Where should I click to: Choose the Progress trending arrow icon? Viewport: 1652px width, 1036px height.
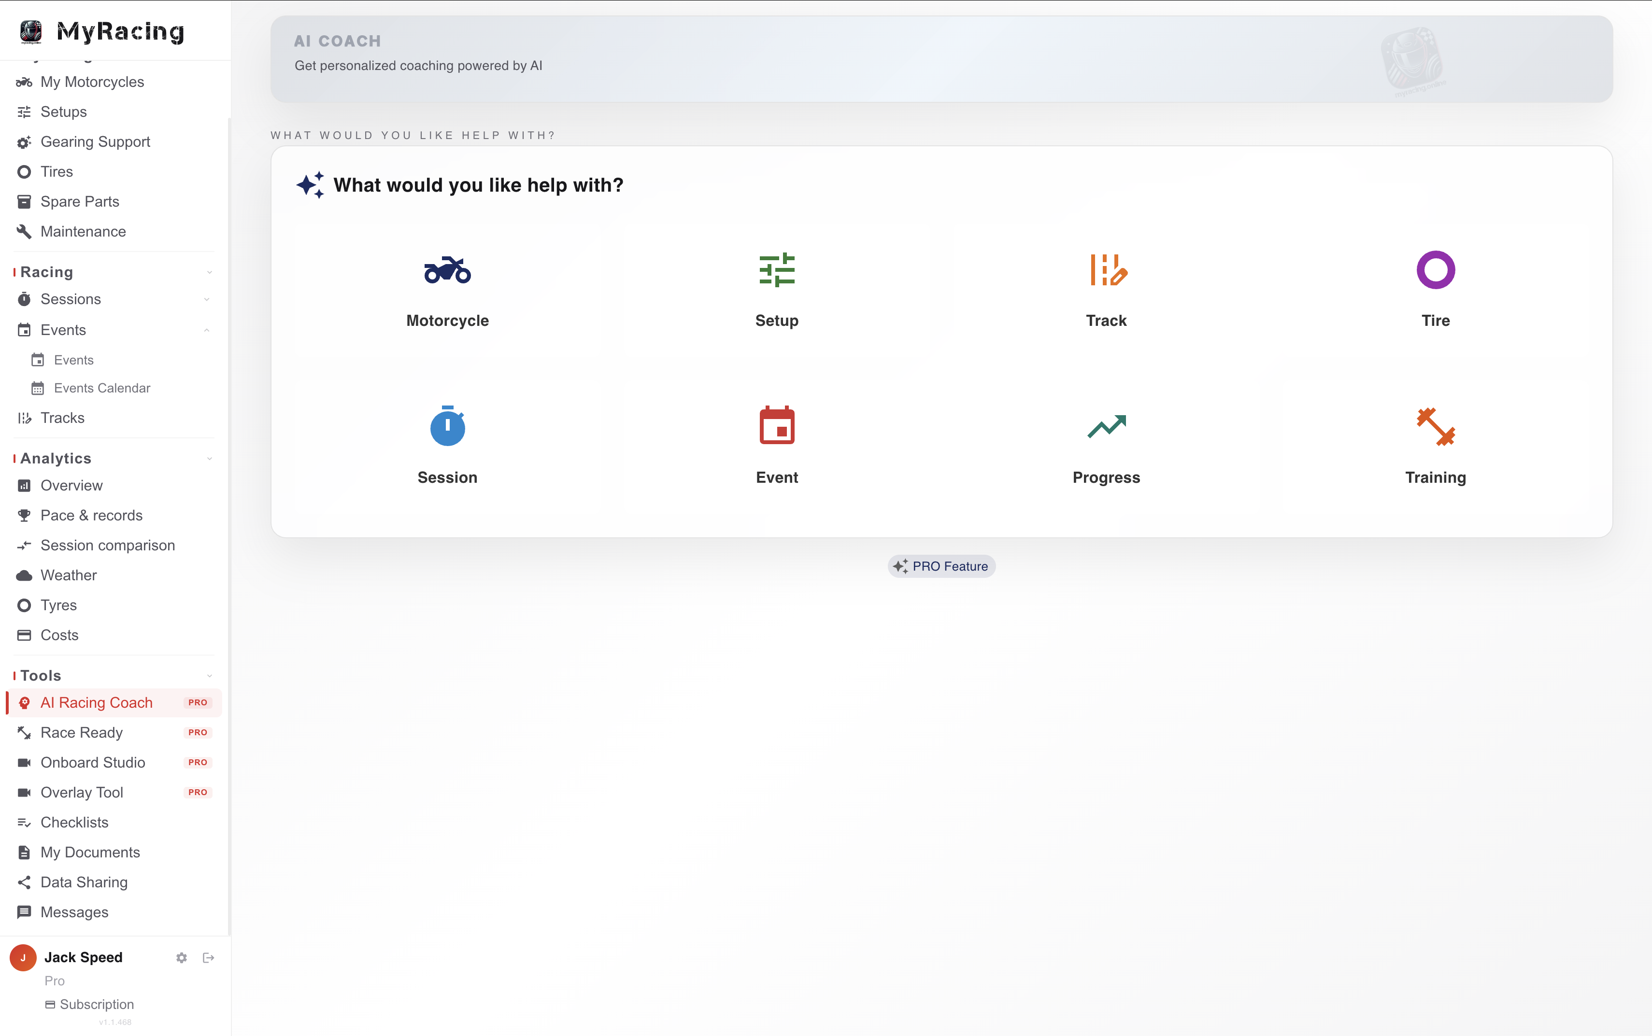(1106, 426)
